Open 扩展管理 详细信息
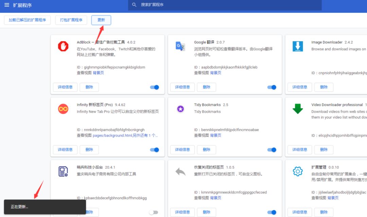 pyautogui.click(x=300, y=212)
